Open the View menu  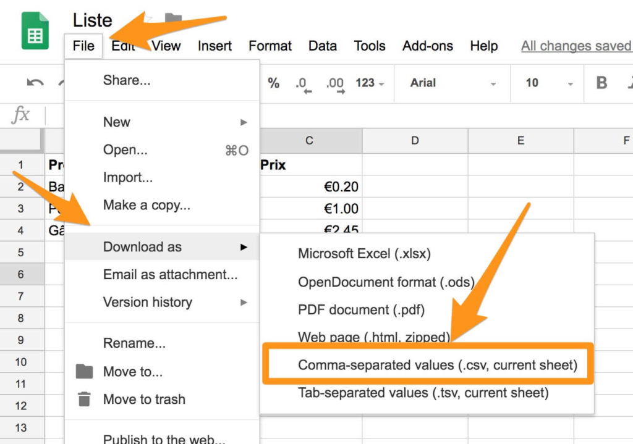(x=166, y=46)
